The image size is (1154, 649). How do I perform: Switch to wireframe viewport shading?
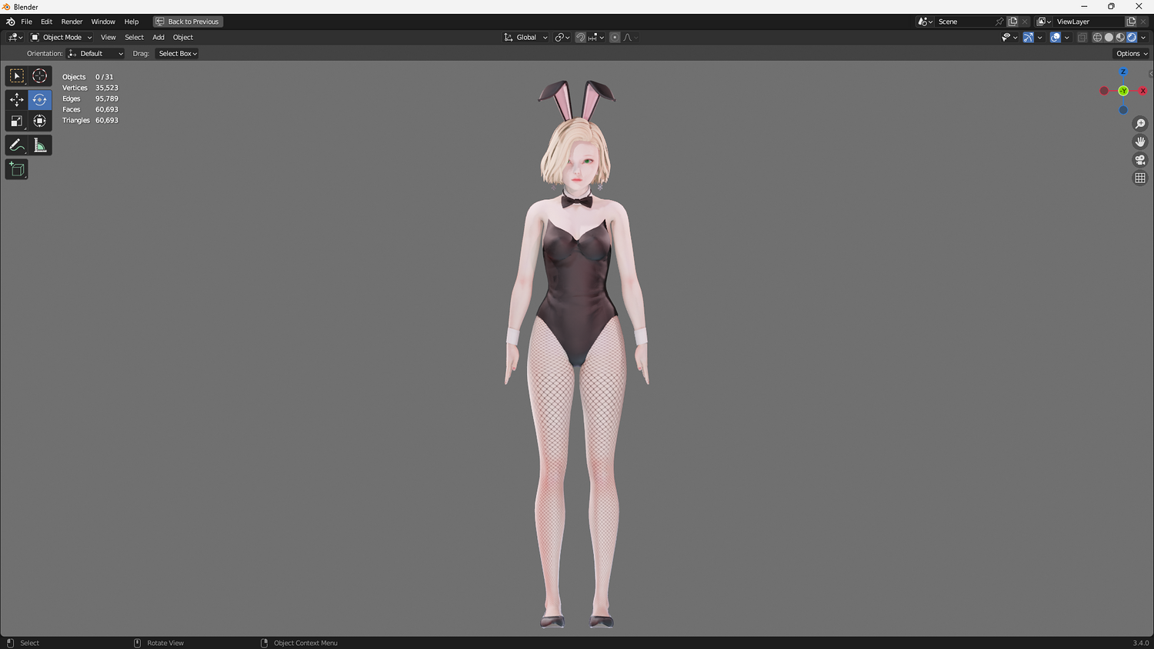point(1097,37)
